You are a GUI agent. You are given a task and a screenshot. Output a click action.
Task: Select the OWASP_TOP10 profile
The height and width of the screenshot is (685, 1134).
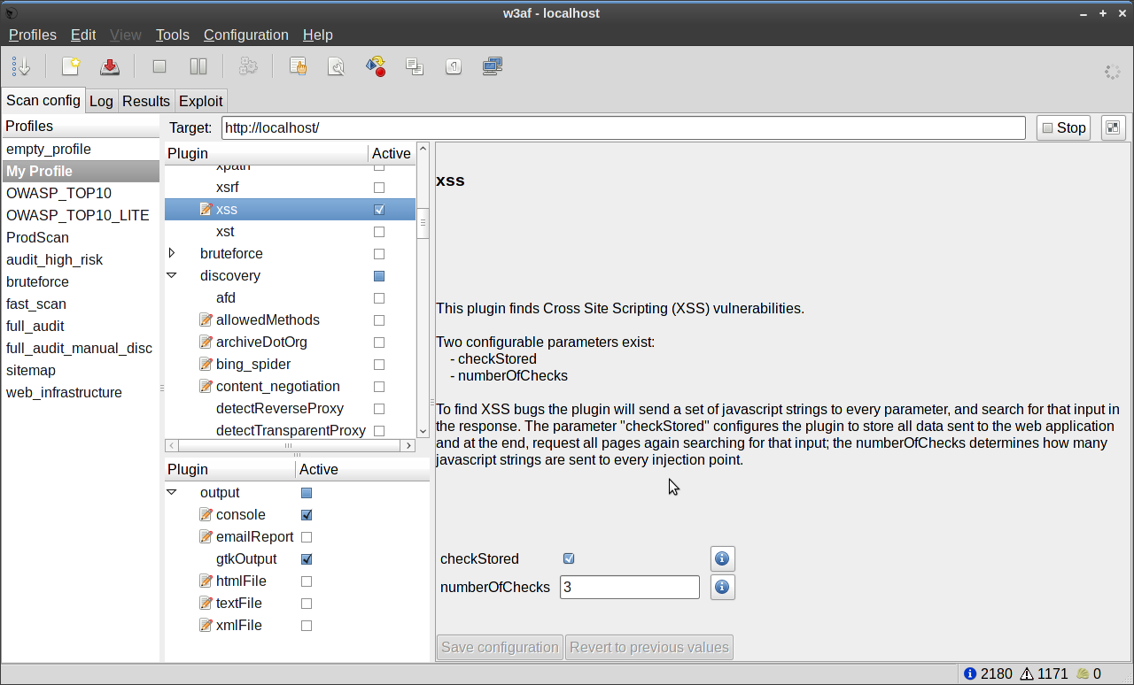[58, 193]
